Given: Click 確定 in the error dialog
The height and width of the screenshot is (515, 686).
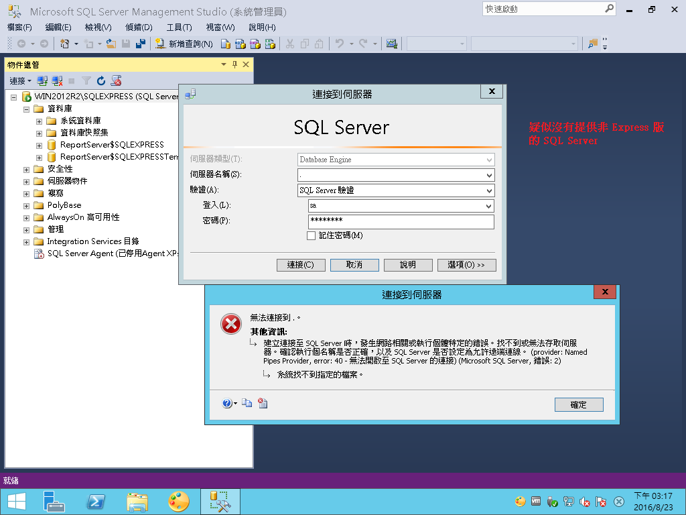Looking at the screenshot, I should tap(579, 404).
